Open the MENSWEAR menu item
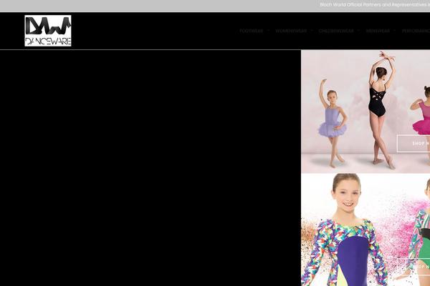 click(378, 31)
